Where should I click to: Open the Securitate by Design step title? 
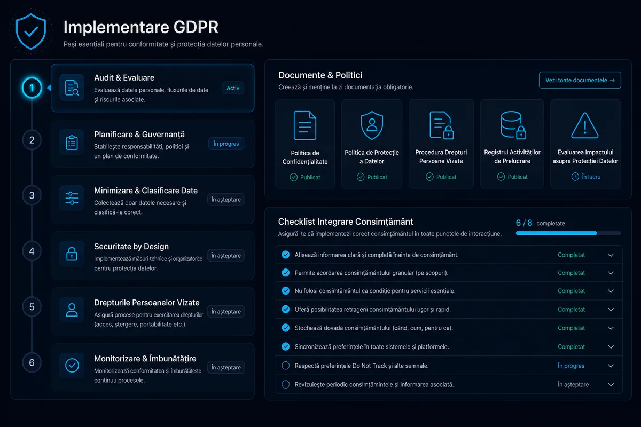pos(131,247)
